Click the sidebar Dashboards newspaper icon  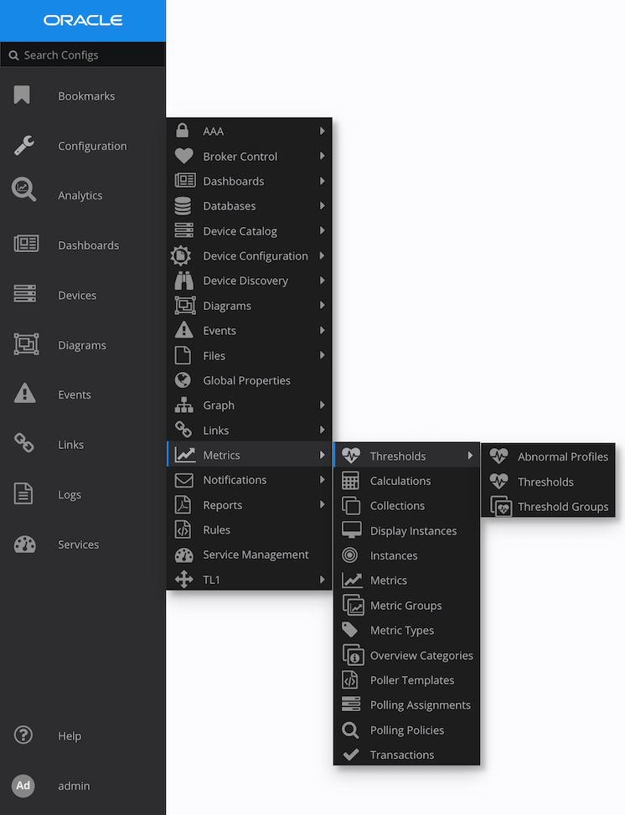26,244
